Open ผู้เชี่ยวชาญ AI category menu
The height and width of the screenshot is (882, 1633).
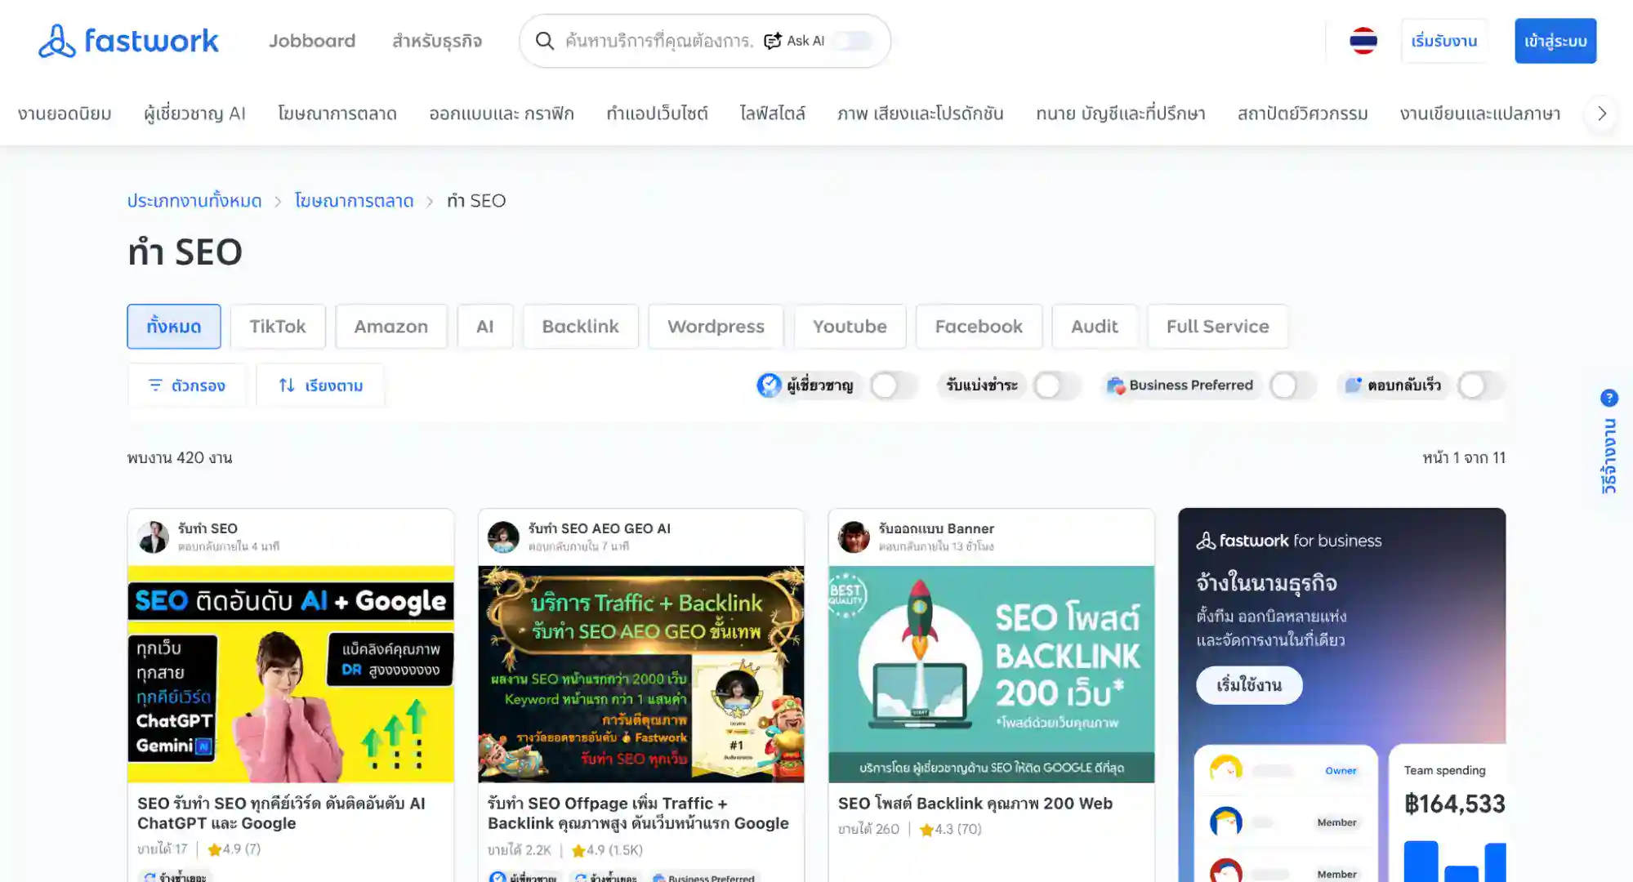(194, 114)
